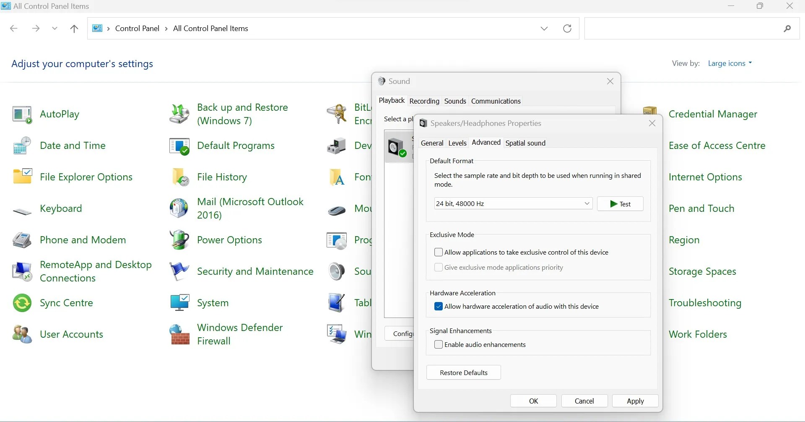Click Restore Defaults button
This screenshot has height=422, width=805.
tap(464, 373)
